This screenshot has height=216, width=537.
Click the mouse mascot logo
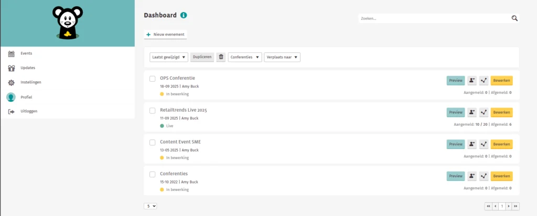[x=67, y=23]
